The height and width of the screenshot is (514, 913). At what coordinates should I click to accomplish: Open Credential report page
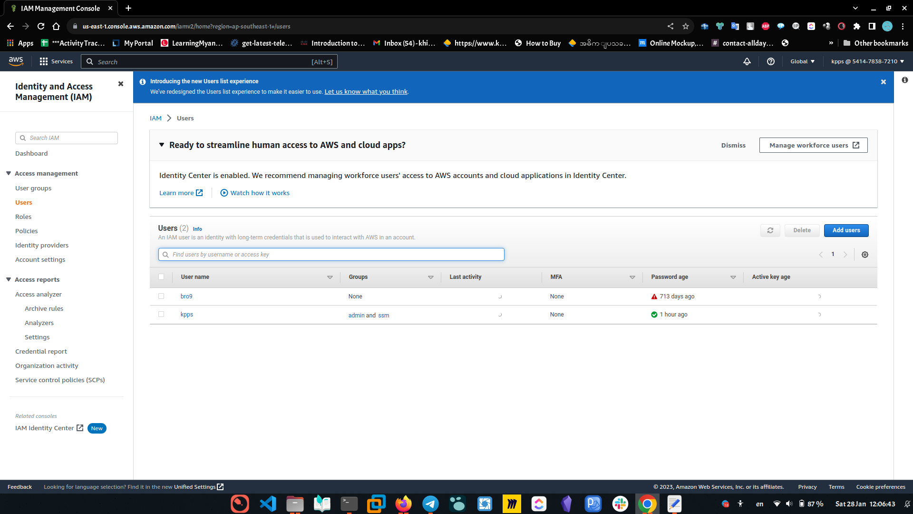click(41, 351)
